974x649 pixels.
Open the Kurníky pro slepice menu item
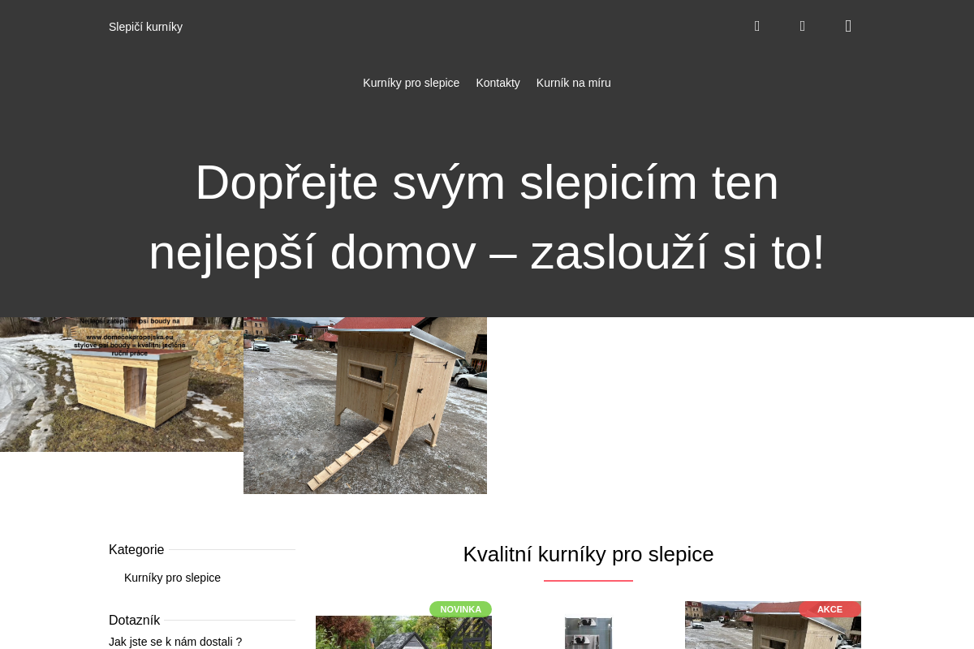point(411,82)
